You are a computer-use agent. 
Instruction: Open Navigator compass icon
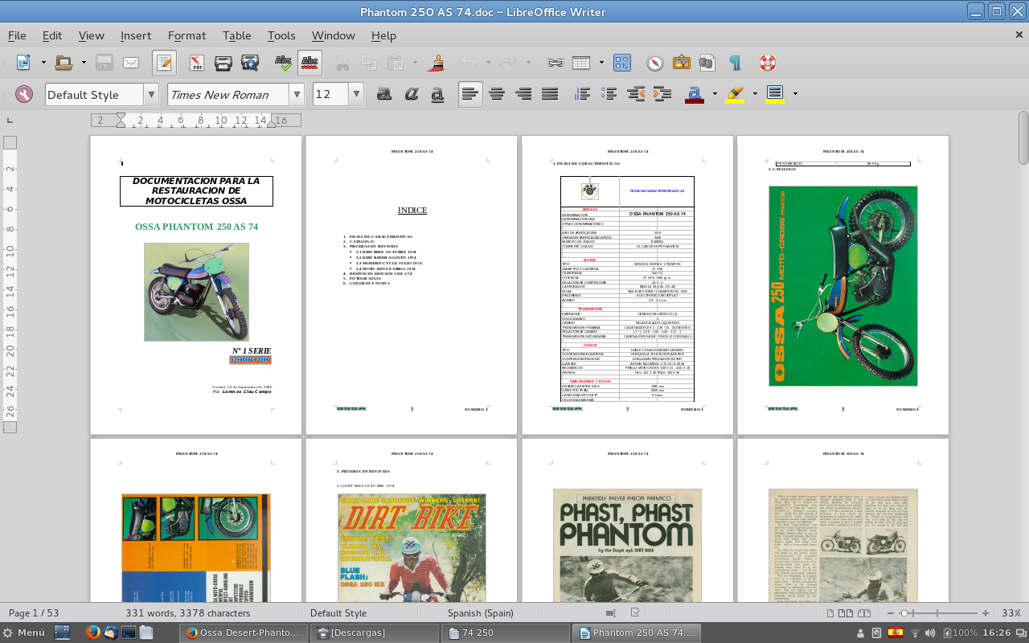655,62
